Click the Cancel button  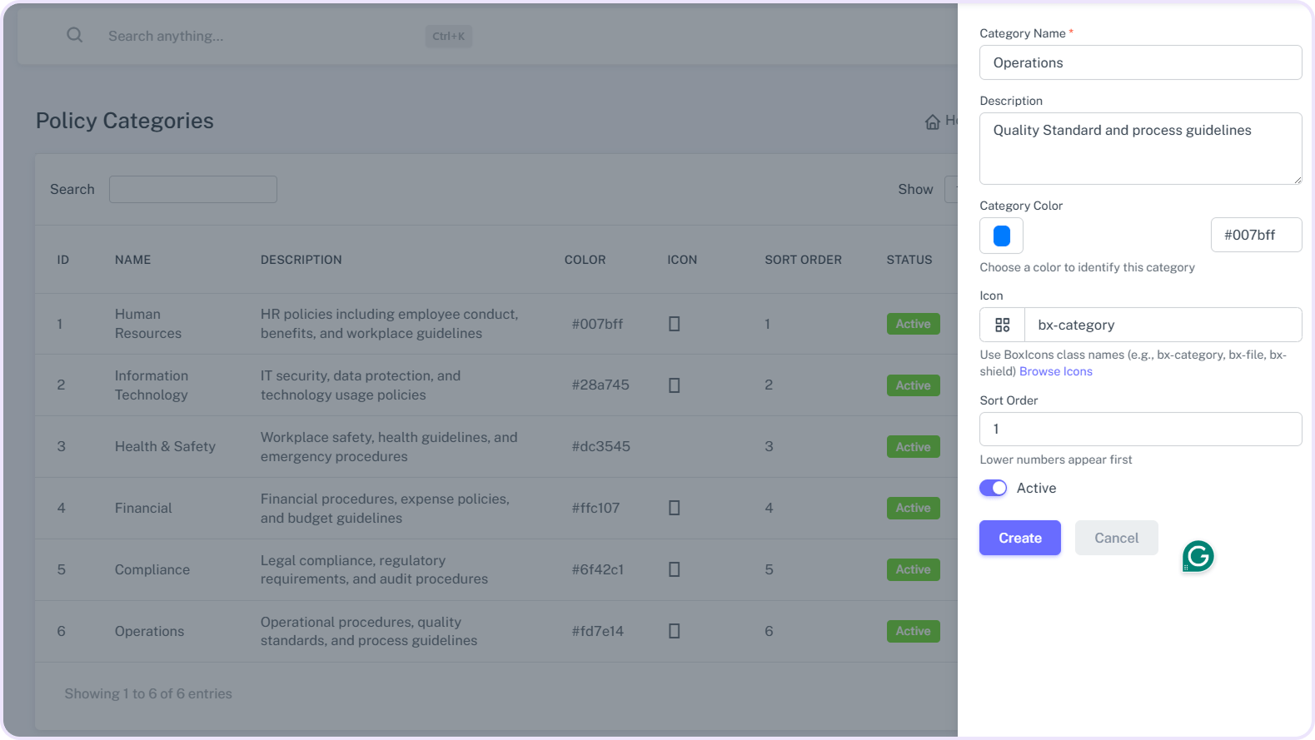click(x=1116, y=538)
